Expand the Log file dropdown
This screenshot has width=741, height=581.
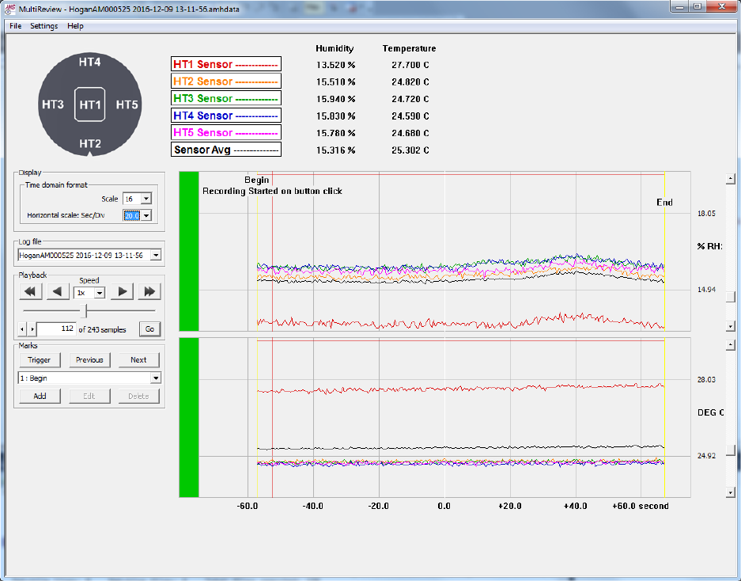coord(155,255)
